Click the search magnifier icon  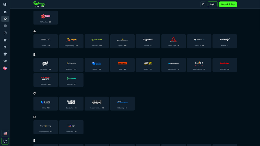pyautogui.click(x=203, y=4)
